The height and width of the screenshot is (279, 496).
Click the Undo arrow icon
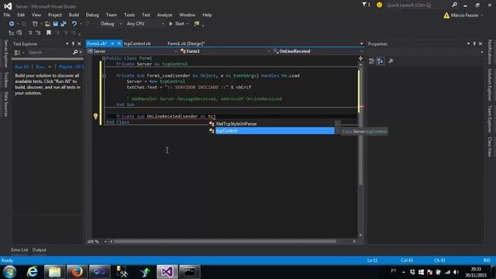[x=74, y=24]
